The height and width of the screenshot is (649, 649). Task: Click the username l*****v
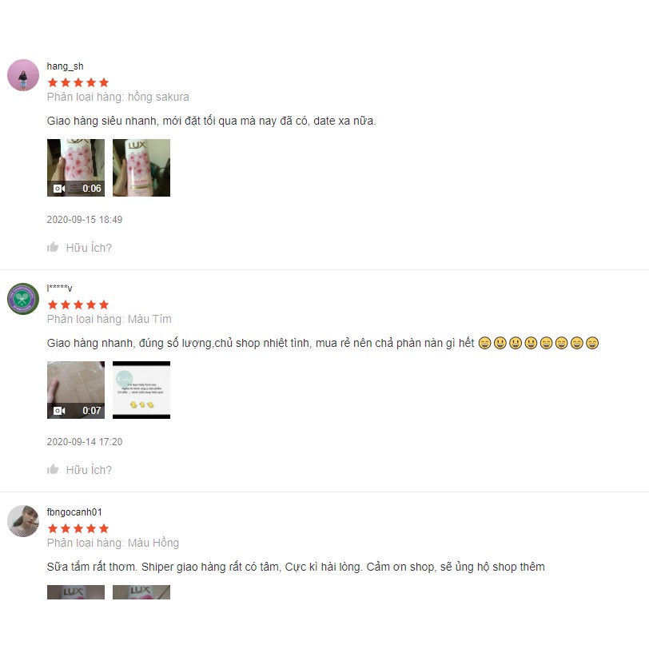click(x=60, y=288)
